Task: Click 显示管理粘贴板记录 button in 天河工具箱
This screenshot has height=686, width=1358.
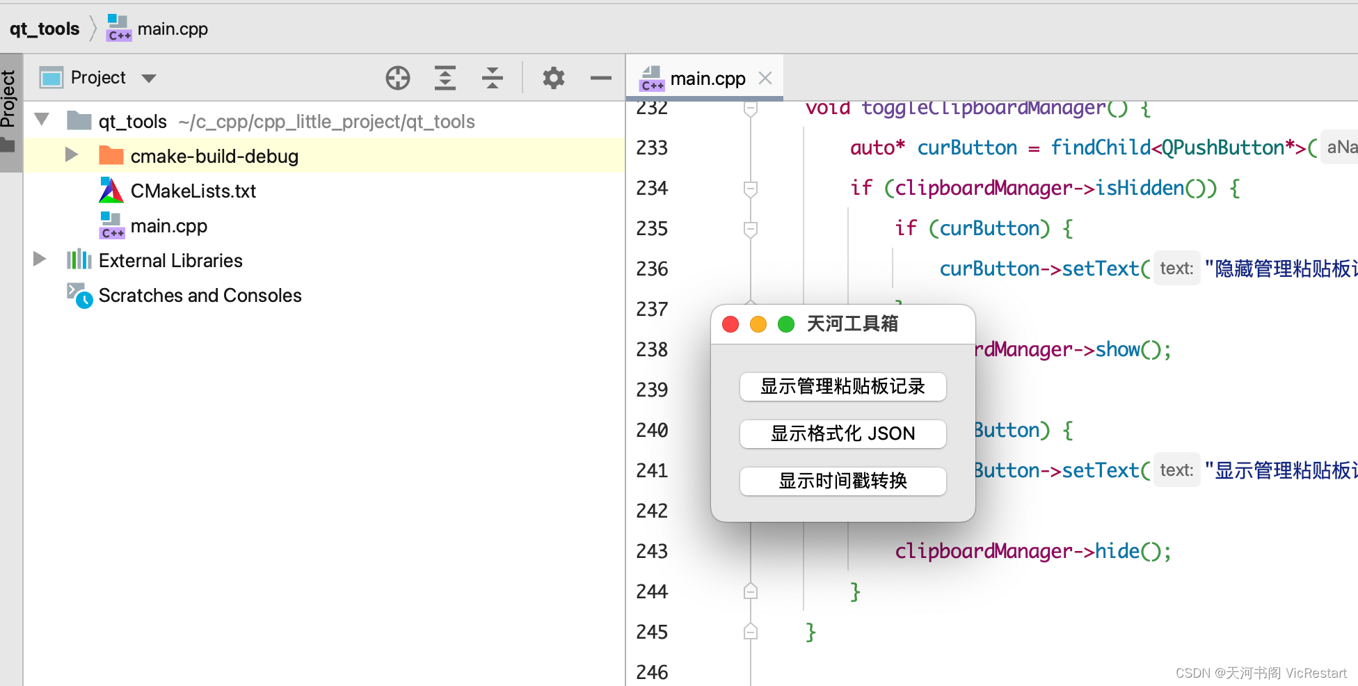Action: point(843,387)
